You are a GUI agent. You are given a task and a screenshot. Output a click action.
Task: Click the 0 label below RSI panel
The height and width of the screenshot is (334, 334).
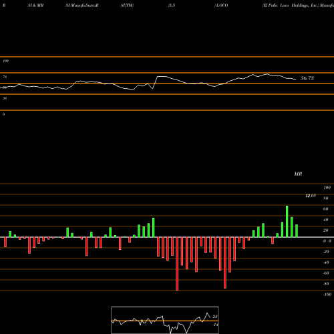coord(4,114)
